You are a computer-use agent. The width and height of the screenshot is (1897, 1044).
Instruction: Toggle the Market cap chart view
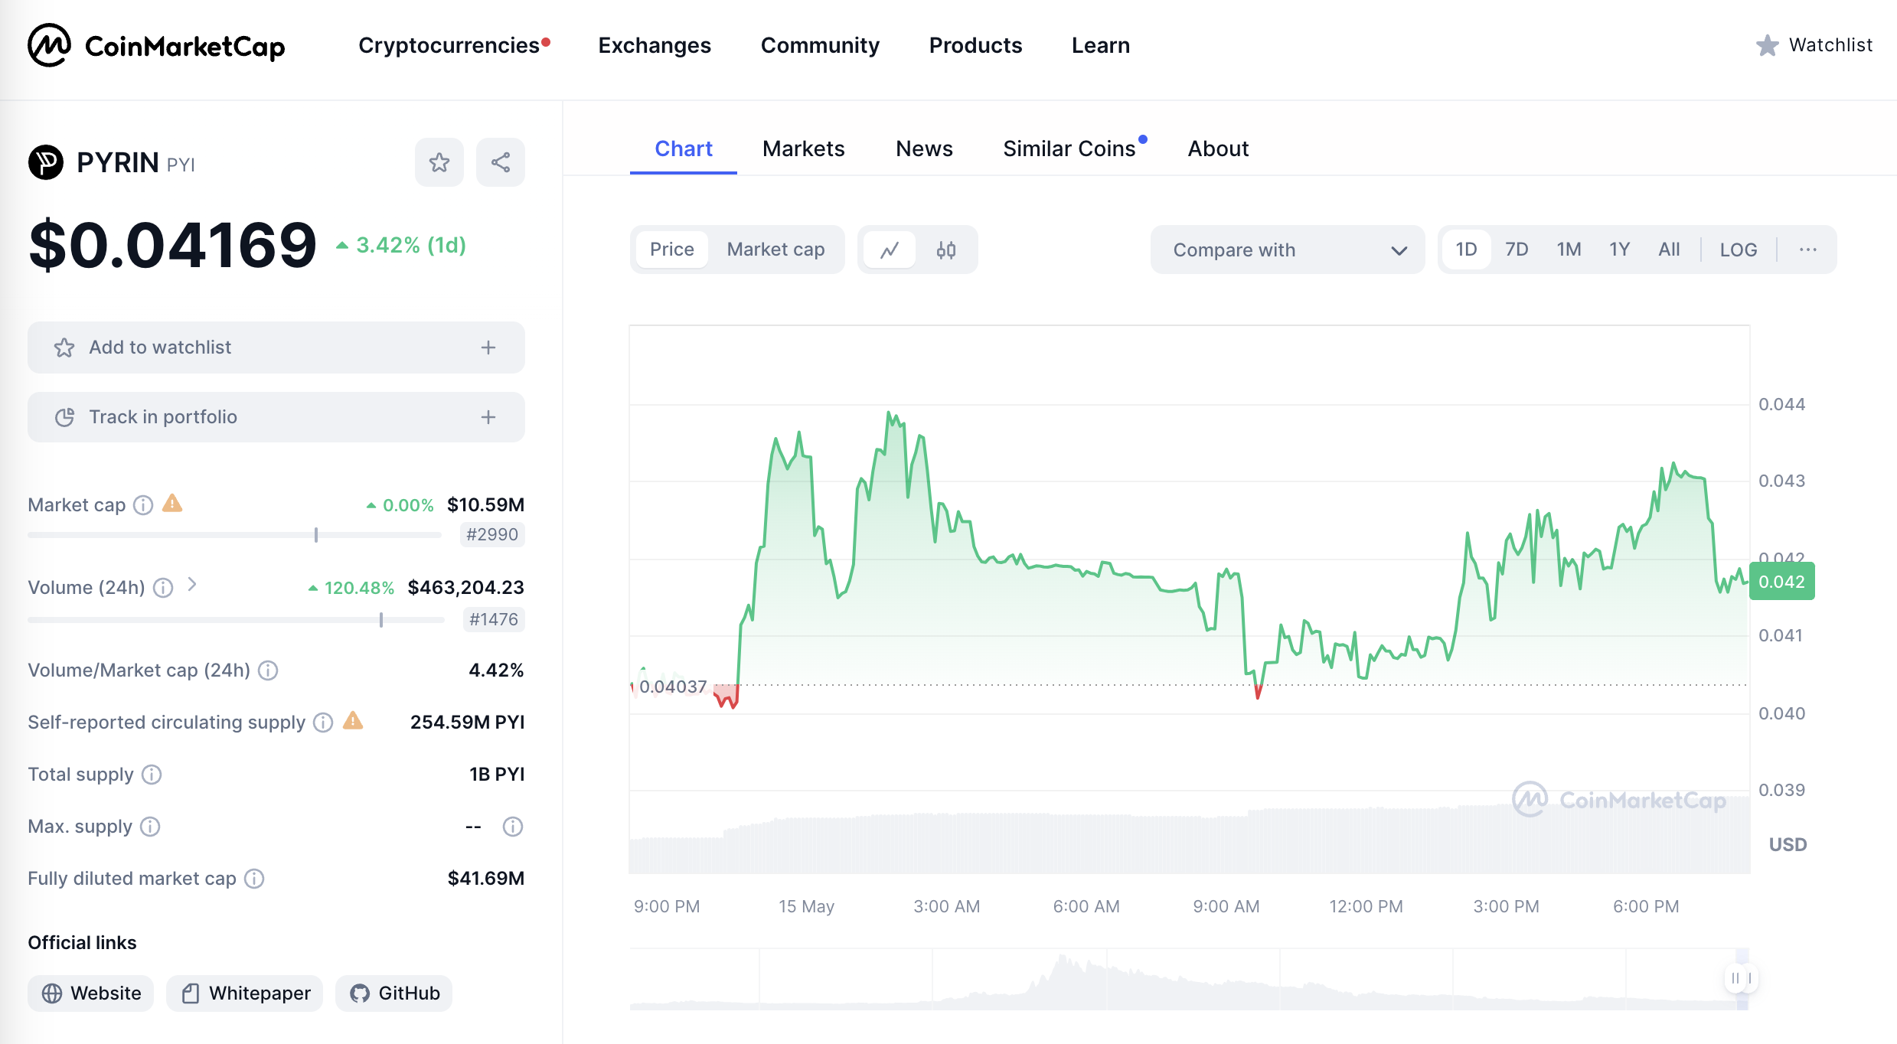775,250
